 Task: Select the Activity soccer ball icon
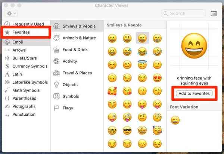click(56, 61)
